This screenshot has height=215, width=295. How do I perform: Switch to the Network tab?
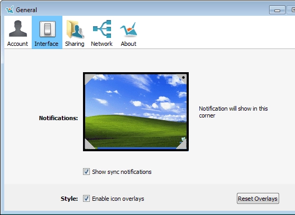(x=102, y=33)
